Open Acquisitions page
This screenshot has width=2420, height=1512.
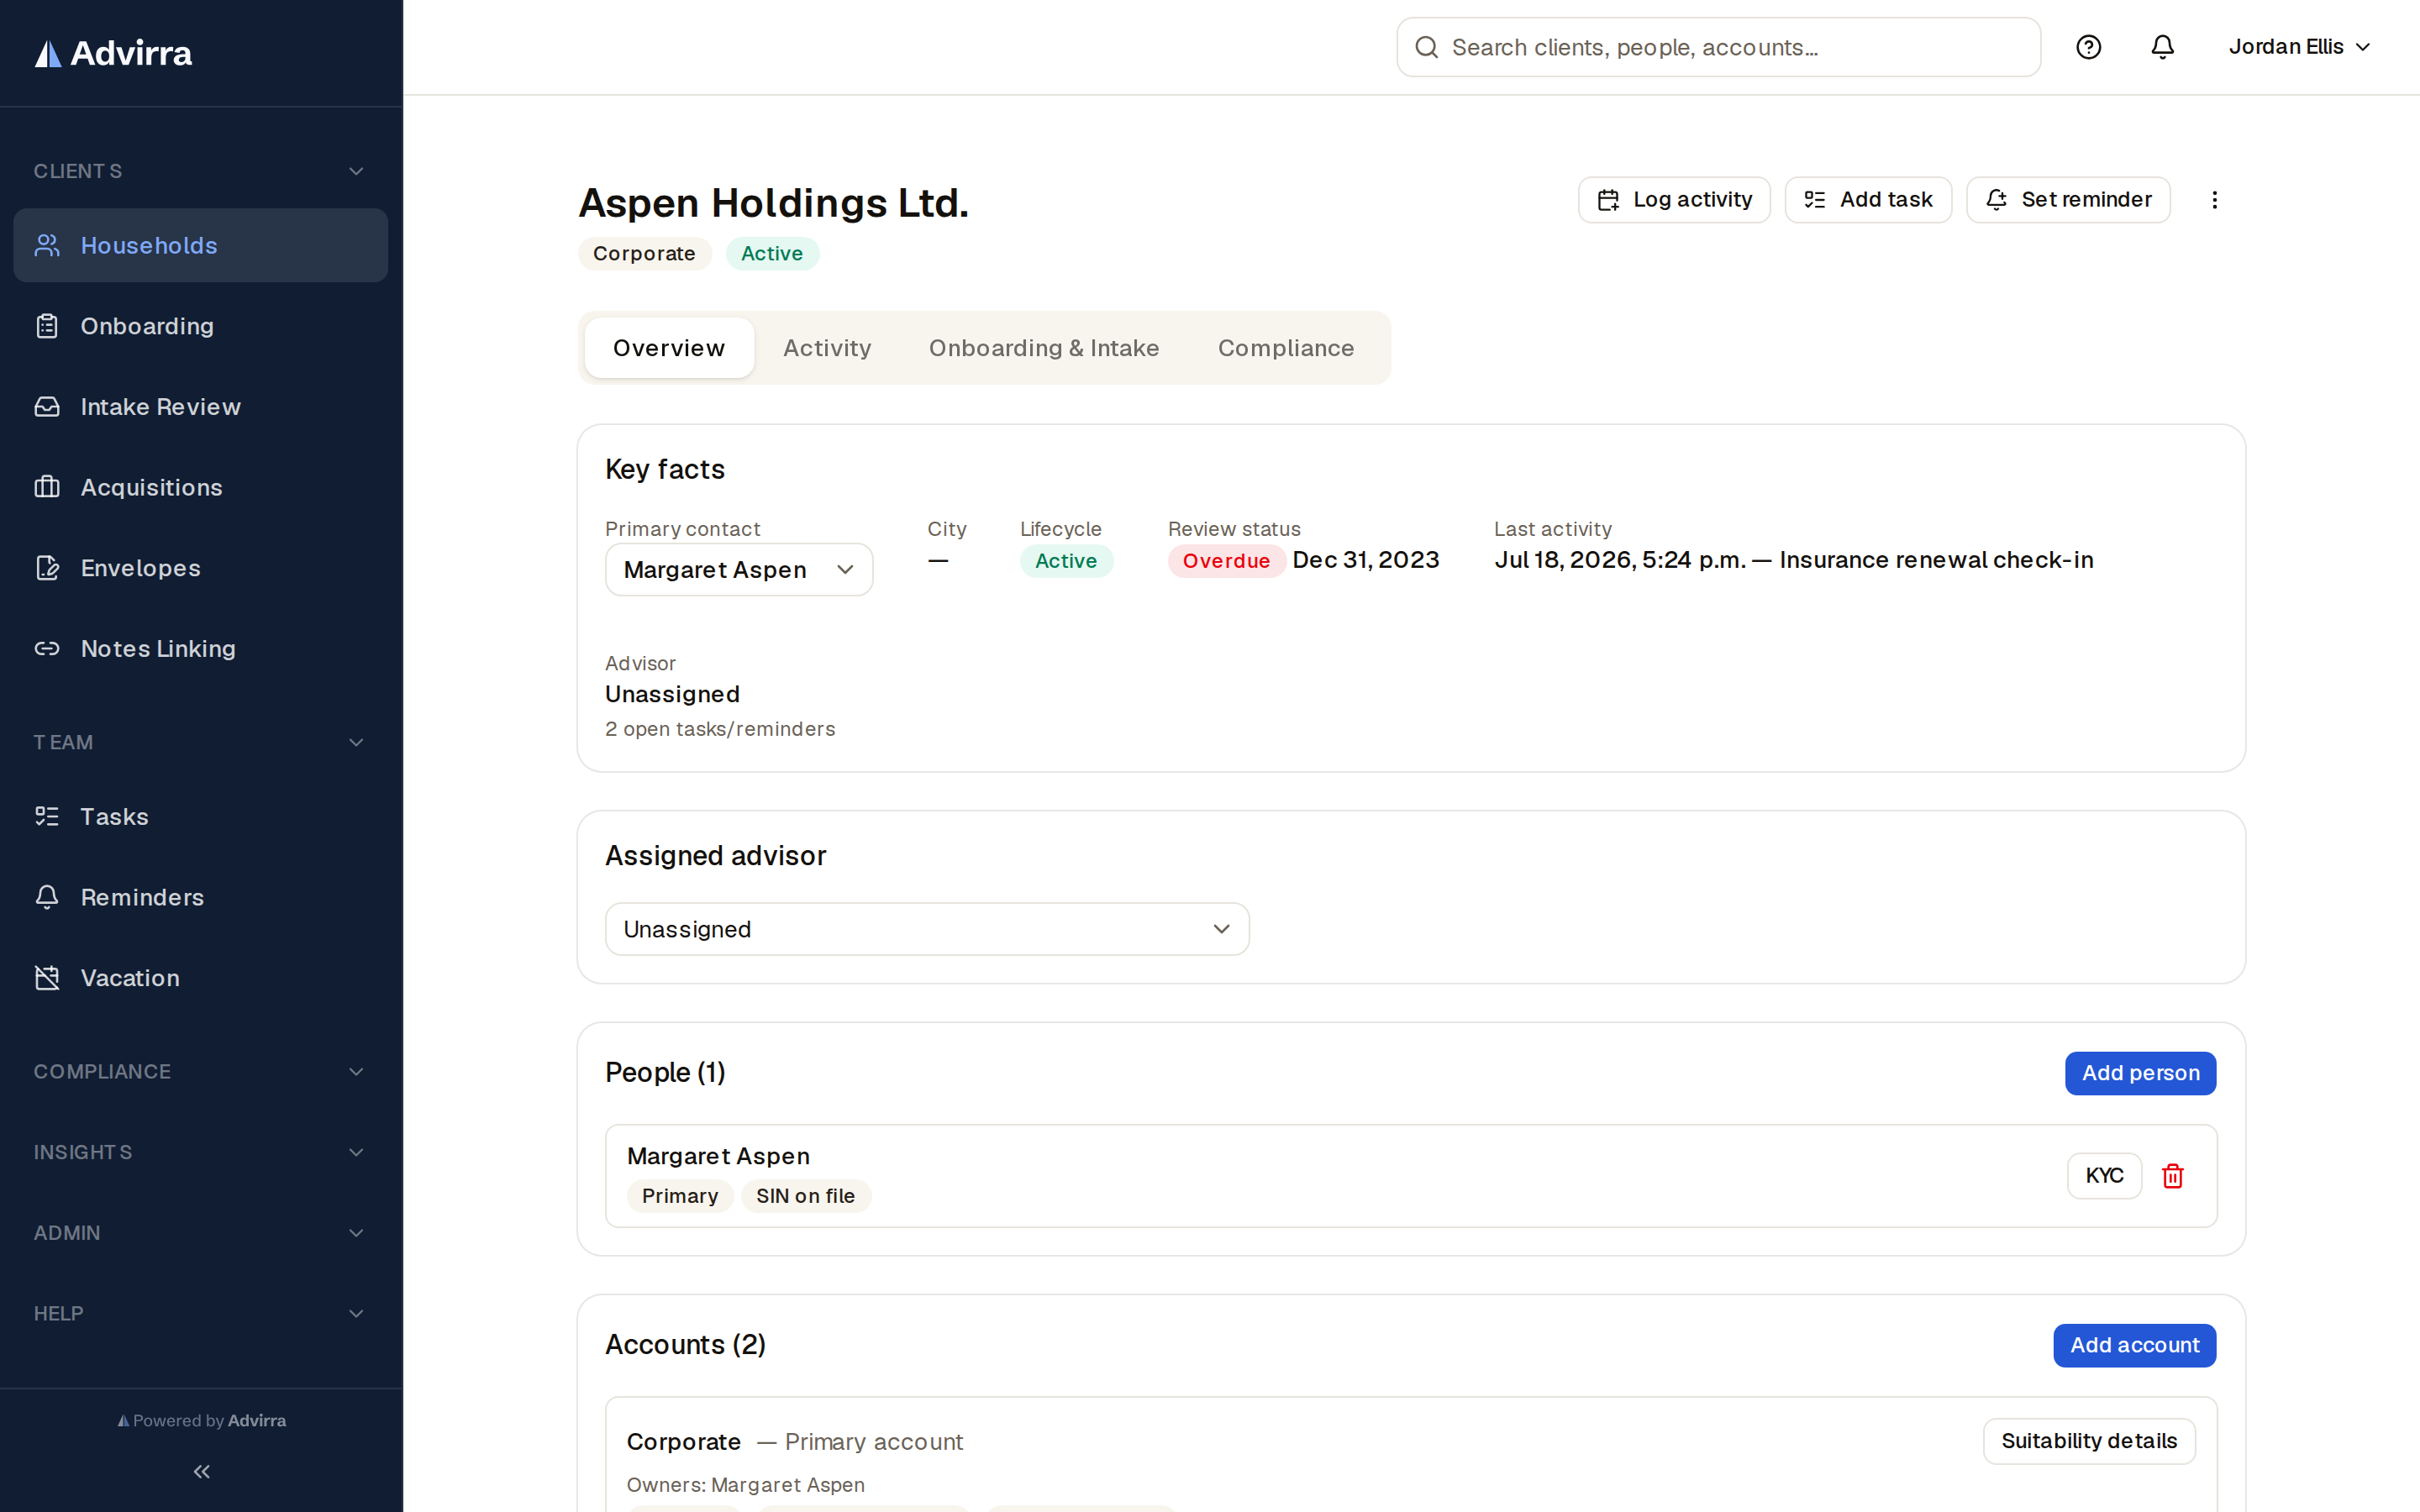click(x=201, y=487)
